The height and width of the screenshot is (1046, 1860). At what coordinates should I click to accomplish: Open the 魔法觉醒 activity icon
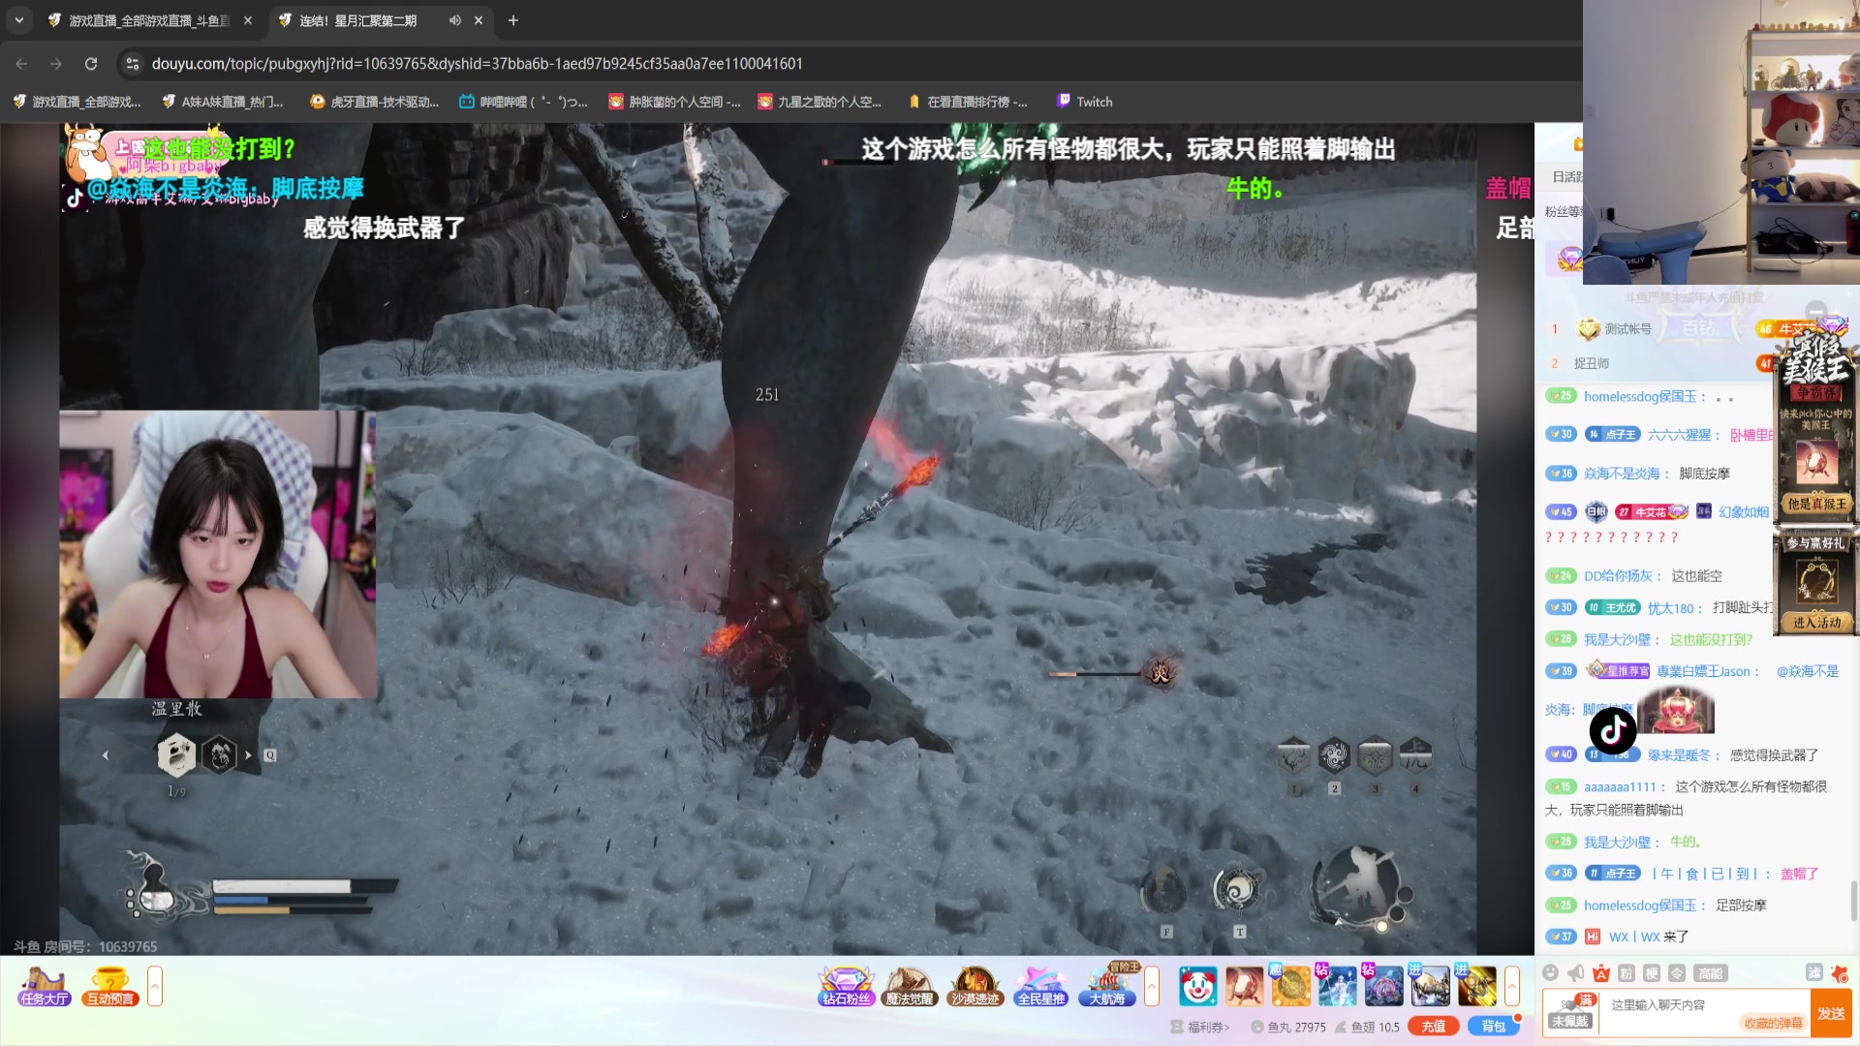click(910, 987)
